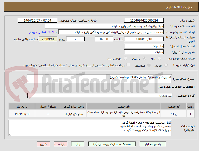The height and width of the screenshot is (151, 199).
Task: Click the service group field 'ساختمان'
Action: click(100, 95)
